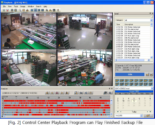Select August 11 on the calendar
The image size is (155, 125).
(x=128, y=101)
